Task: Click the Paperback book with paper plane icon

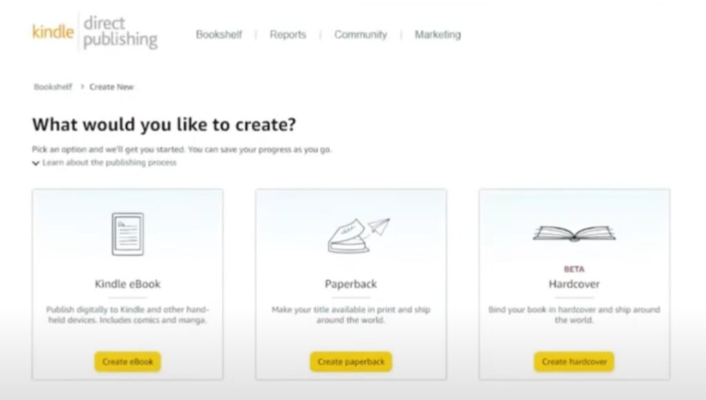Action: tap(359, 236)
